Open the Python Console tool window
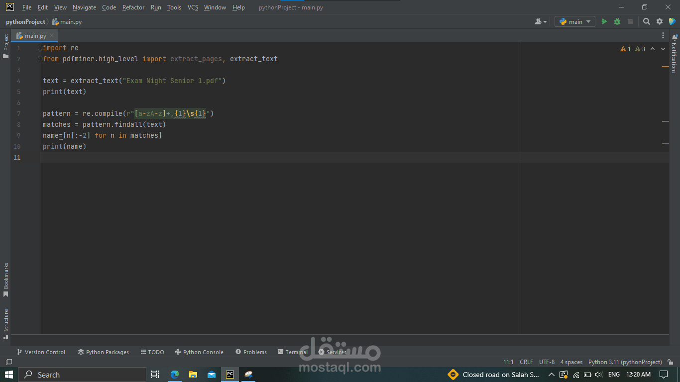680x382 pixels. coord(199,352)
